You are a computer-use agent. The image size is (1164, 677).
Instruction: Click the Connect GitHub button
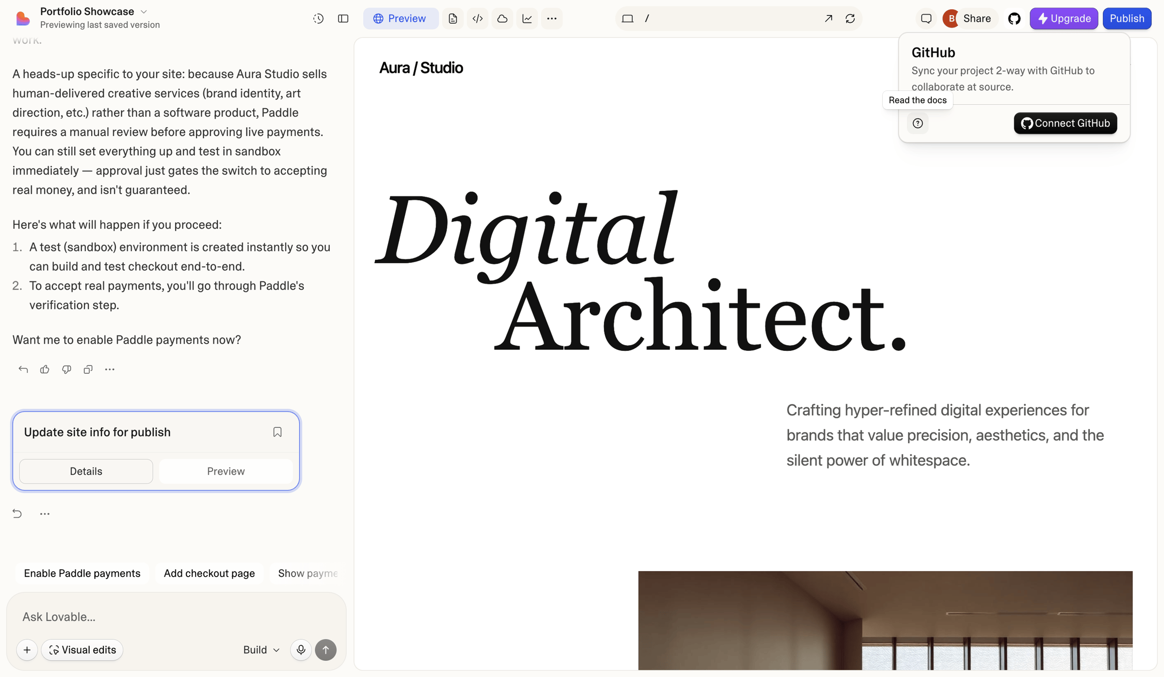pos(1066,123)
